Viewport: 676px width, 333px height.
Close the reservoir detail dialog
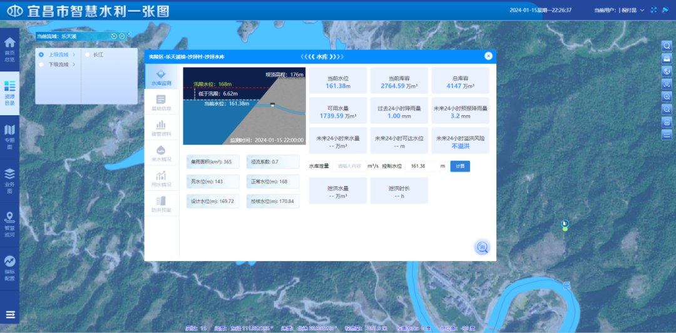click(x=488, y=56)
